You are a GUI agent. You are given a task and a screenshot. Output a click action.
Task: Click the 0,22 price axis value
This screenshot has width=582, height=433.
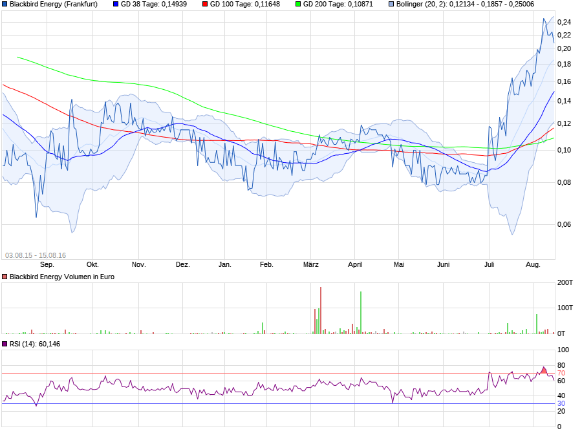tap(564, 36)
